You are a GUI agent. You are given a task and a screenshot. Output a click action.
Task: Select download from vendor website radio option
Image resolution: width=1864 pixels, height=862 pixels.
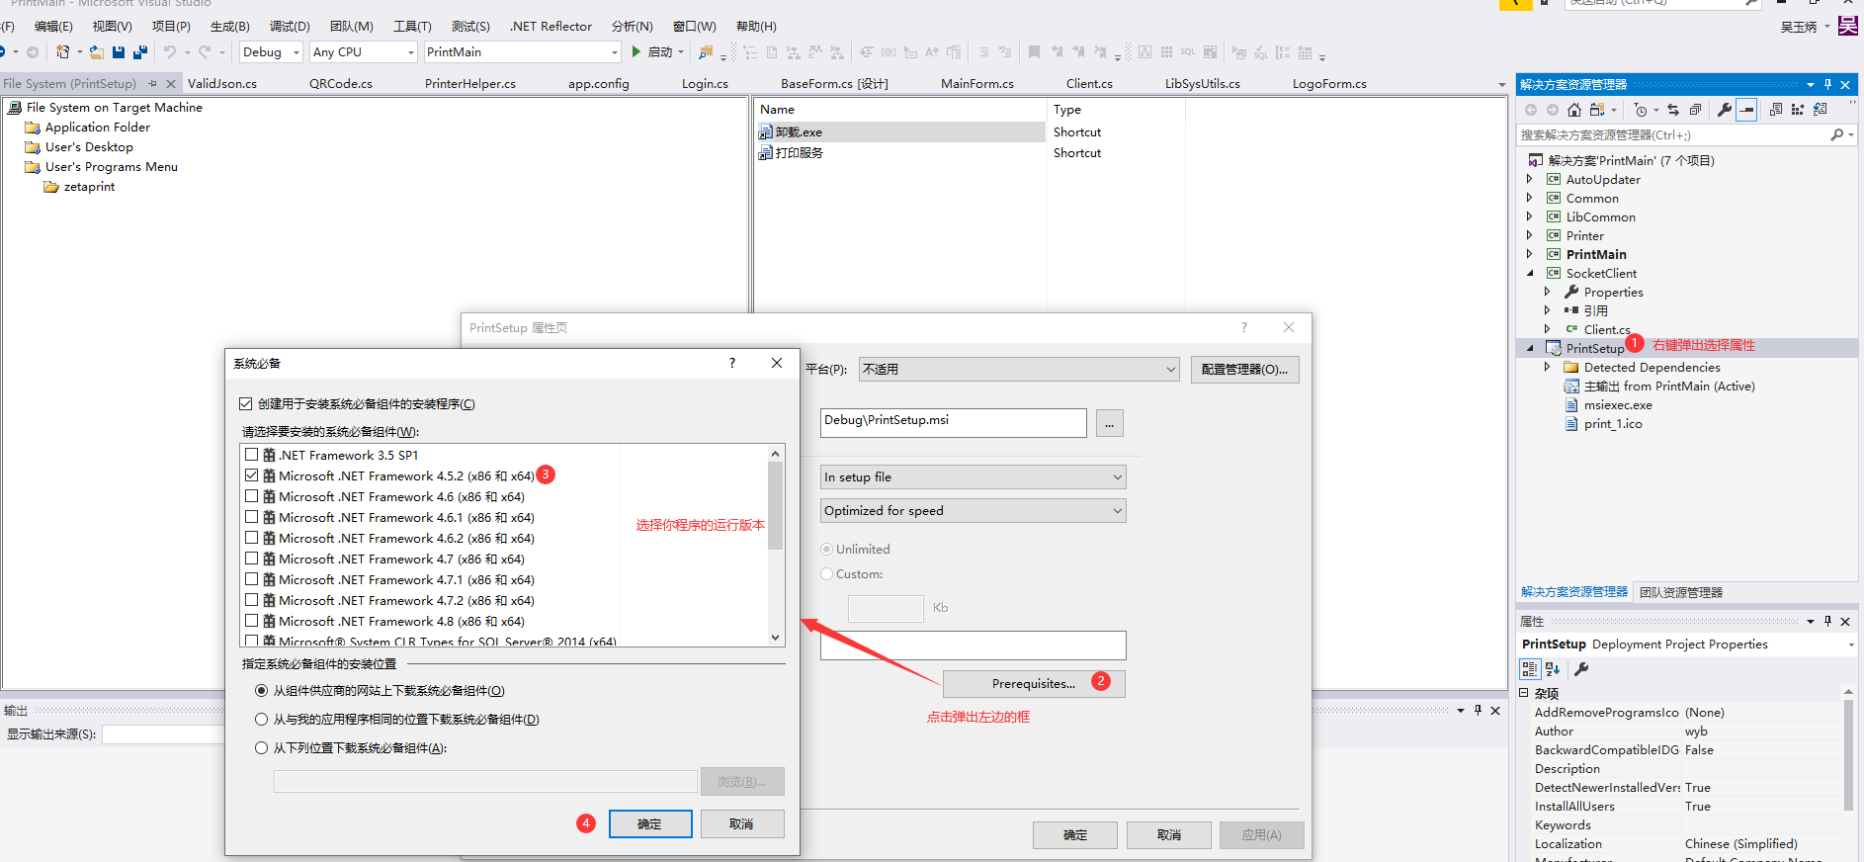261,690
